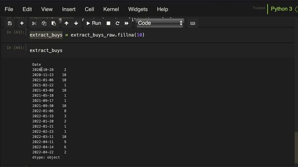Viewport: 298px width, 167px height.
Task: Click output row 2020-10-28
Action: click(49, 70)
